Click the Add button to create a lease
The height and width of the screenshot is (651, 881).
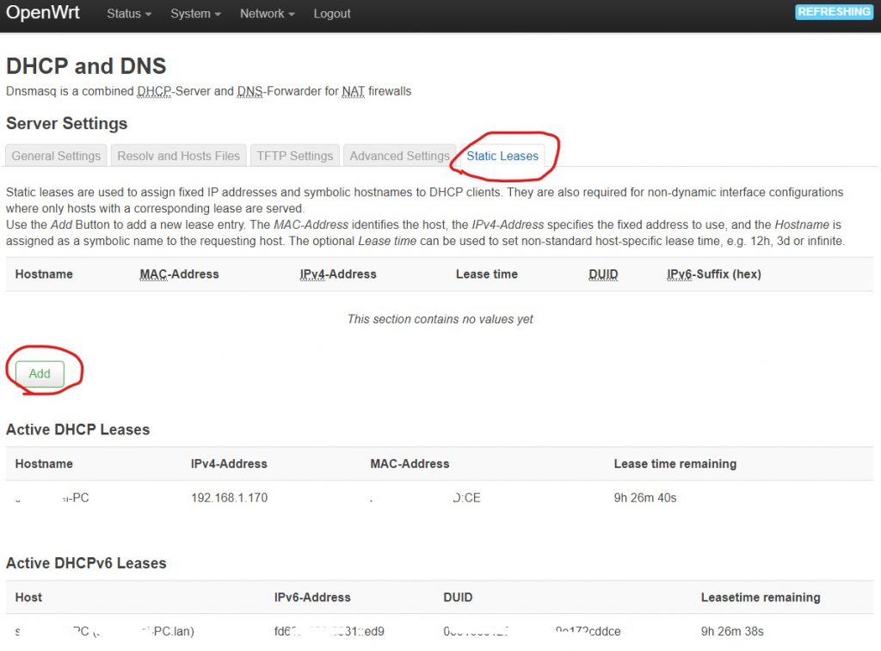(x=38, y=373)
